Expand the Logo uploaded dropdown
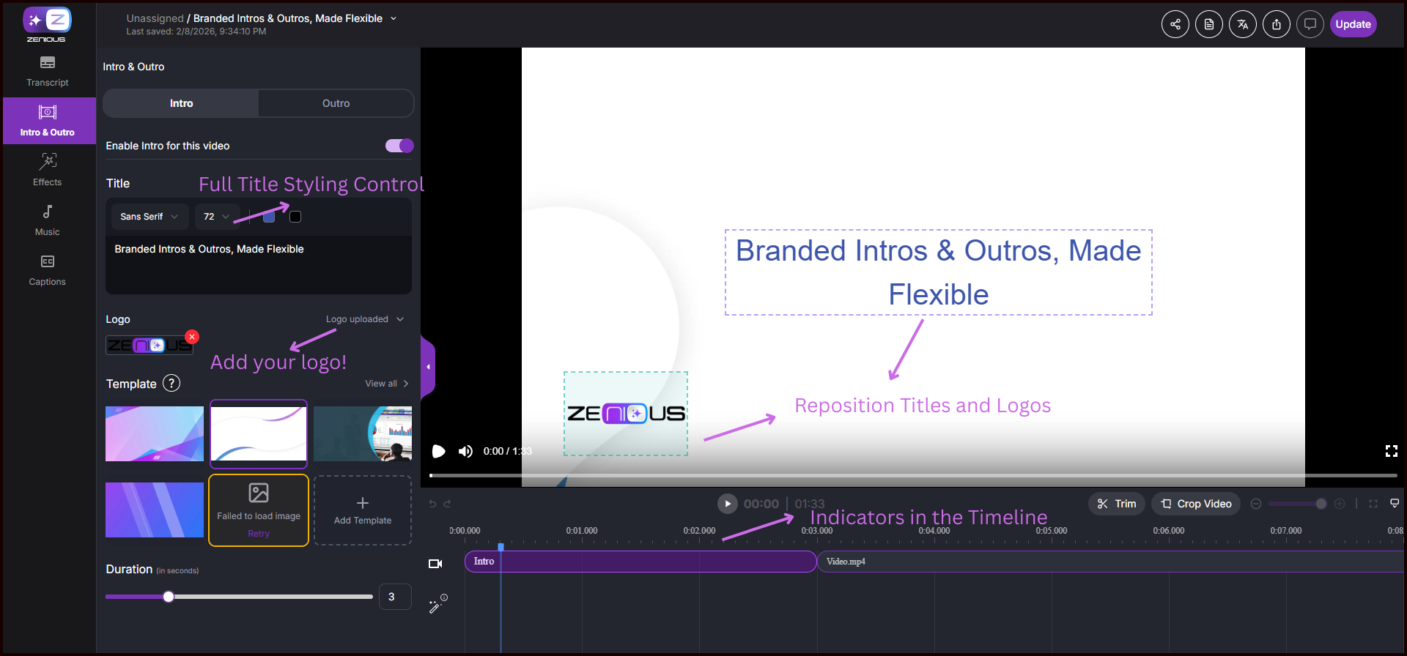Viewport: 1407px width, 656px height. [x=365, y=319]
